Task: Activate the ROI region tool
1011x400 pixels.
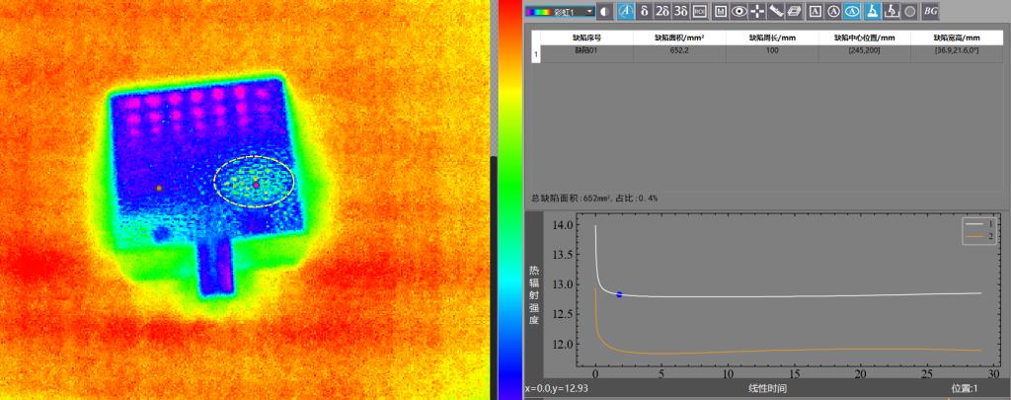Action: click(x=699, y=11)
